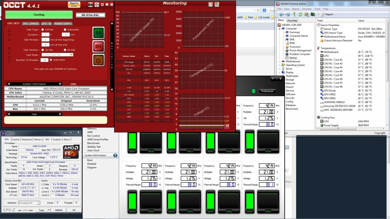Collapse the OCCT Help section arrow
390x219 pixels.
coord(60,114)
